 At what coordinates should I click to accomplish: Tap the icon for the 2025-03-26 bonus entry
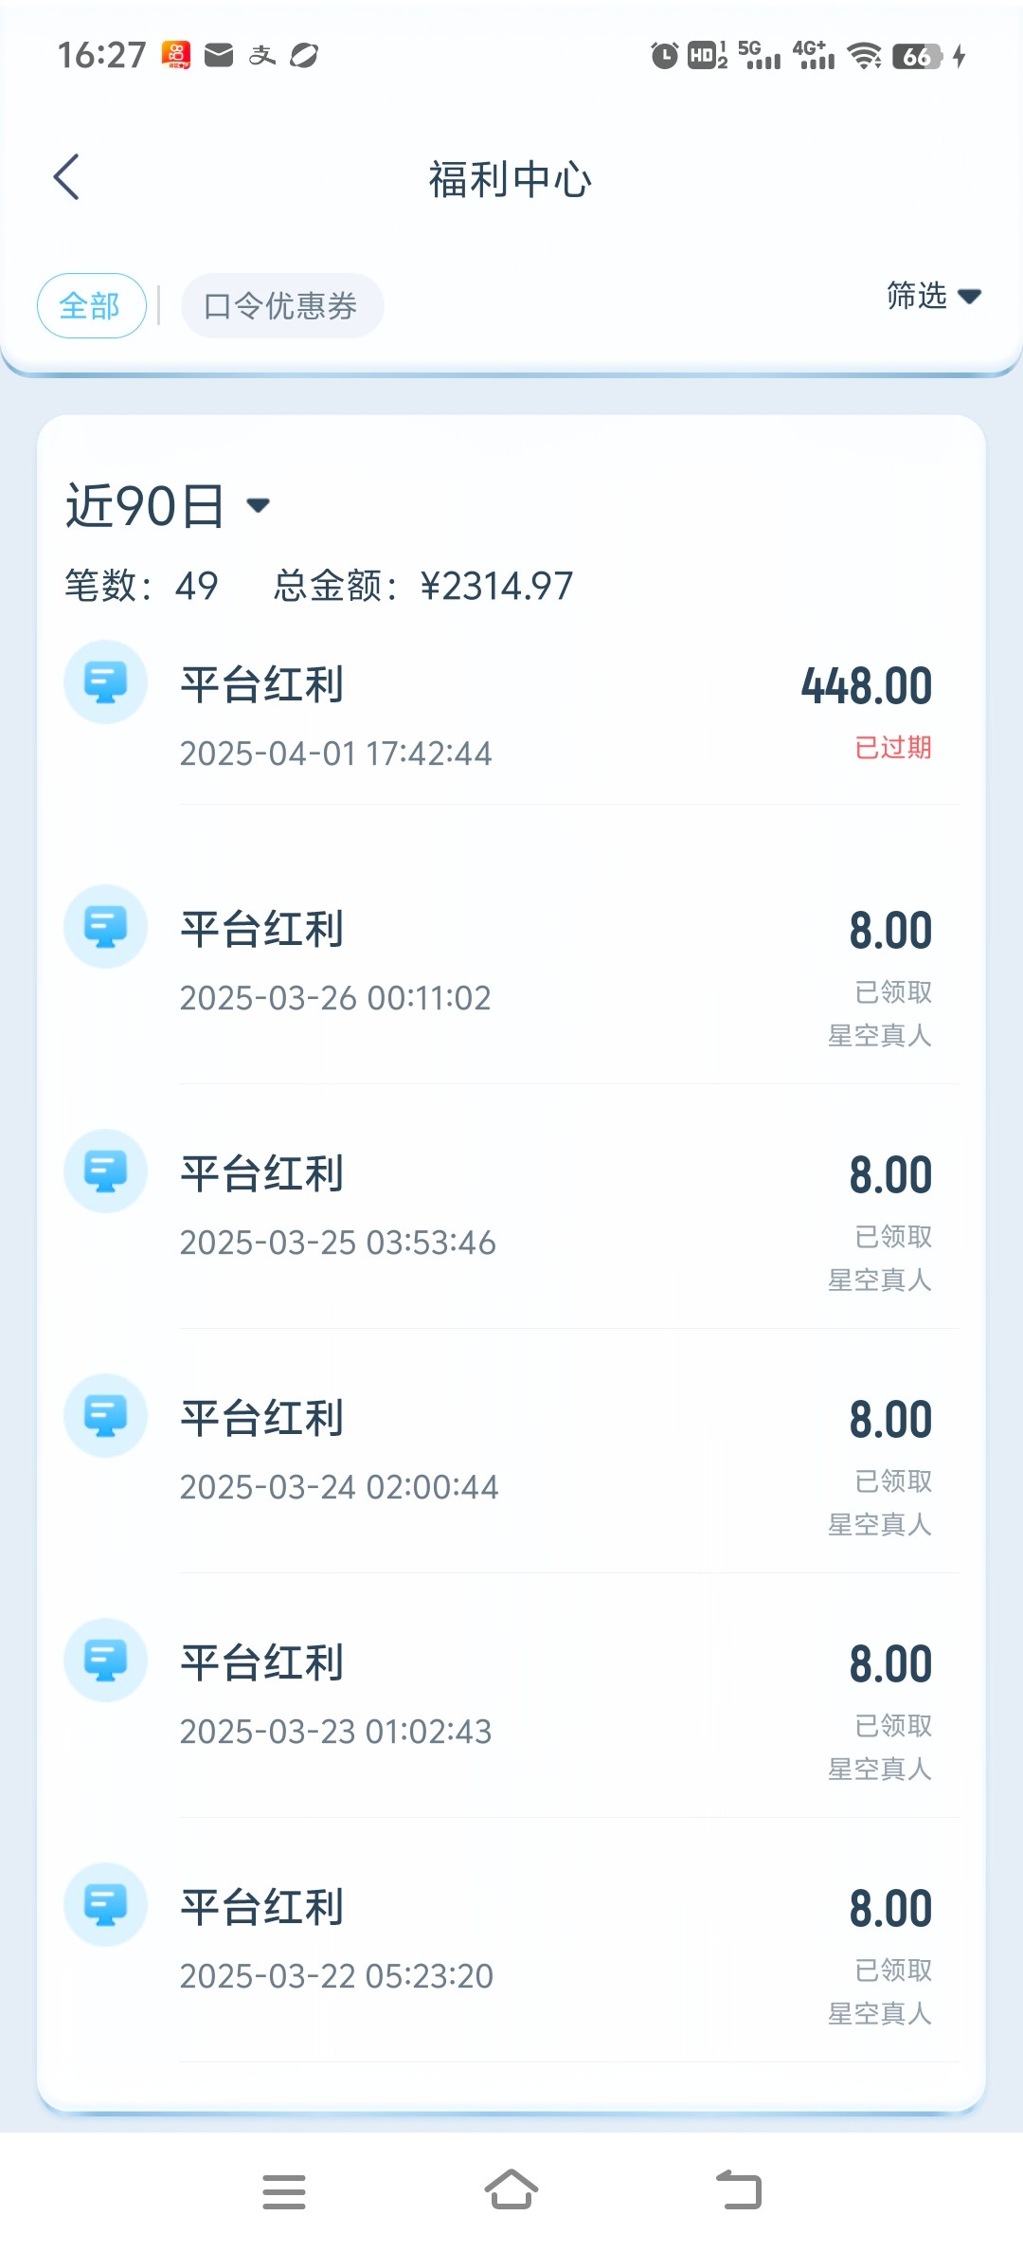pyautogui.click(x=105, y=927)
